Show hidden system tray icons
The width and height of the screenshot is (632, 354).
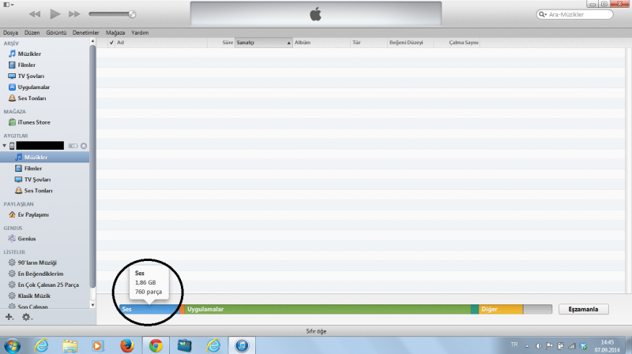coord(527,346)
